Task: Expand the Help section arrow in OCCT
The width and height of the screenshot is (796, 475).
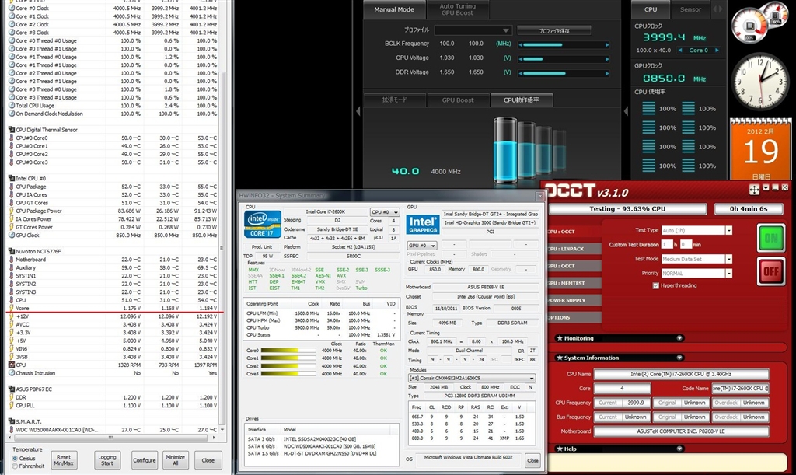Action: click(x=679, y=449)
